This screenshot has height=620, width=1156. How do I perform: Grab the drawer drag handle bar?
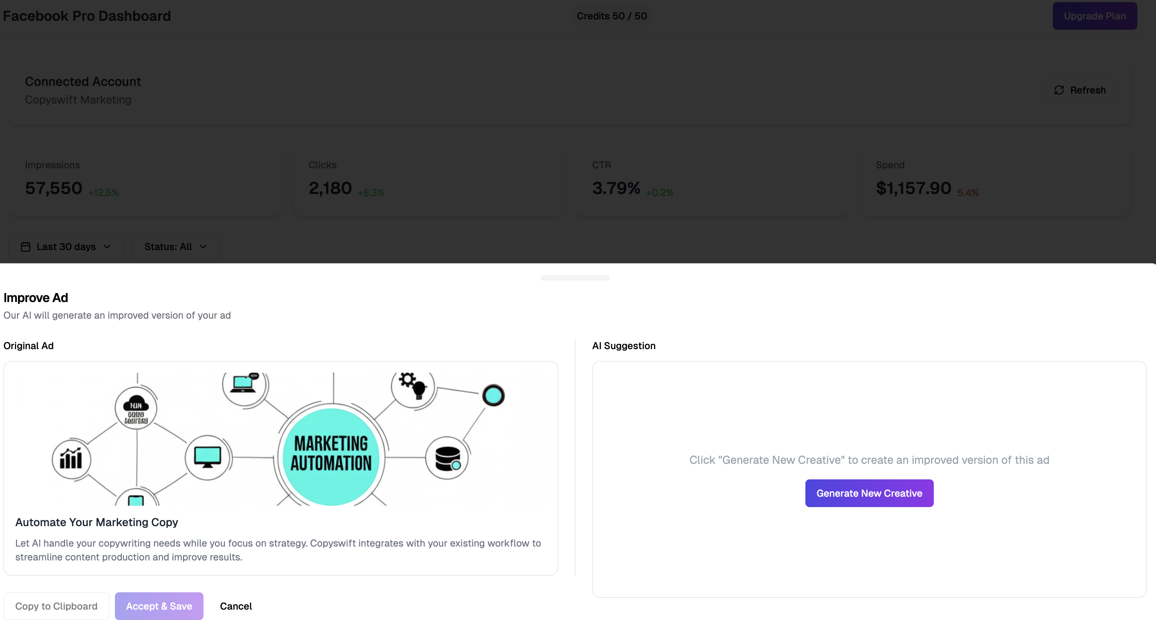(575, 278)
